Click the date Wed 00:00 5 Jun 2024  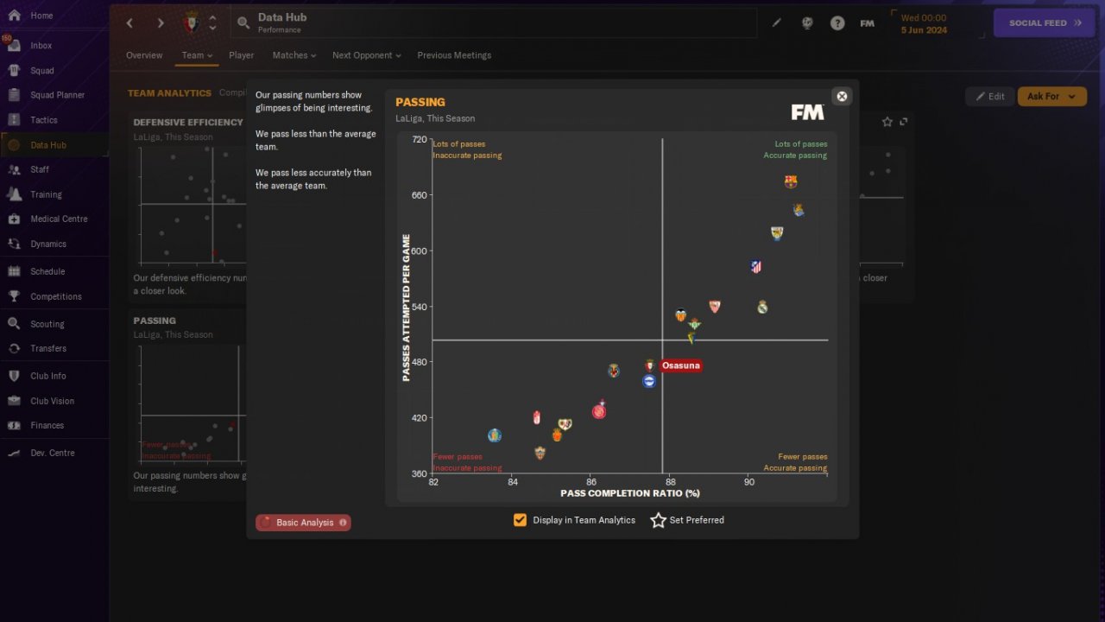(924, 23)
